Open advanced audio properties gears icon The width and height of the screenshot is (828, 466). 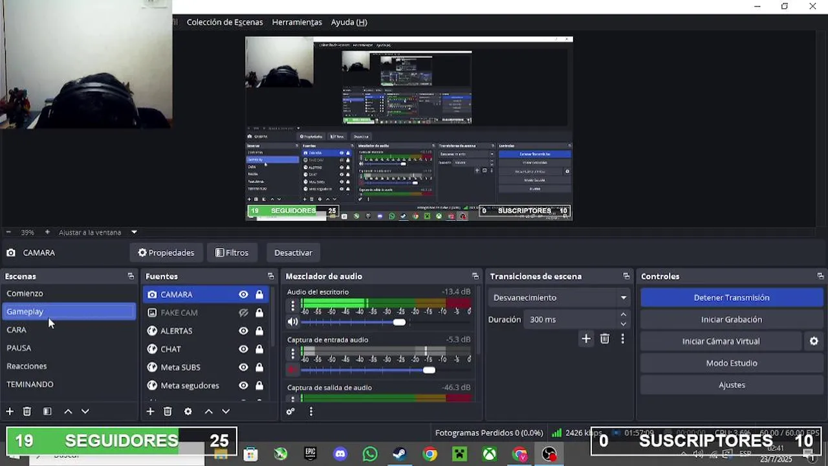[290, 412]
